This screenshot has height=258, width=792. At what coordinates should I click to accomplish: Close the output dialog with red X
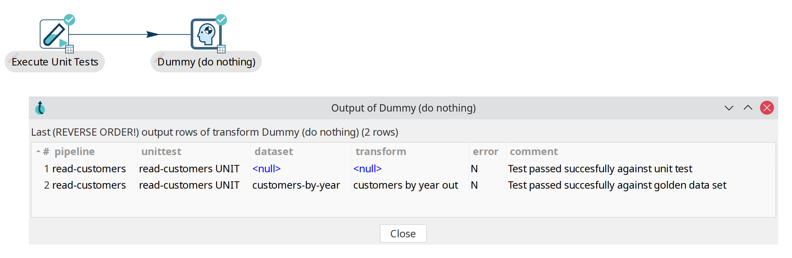coord(767,108)
